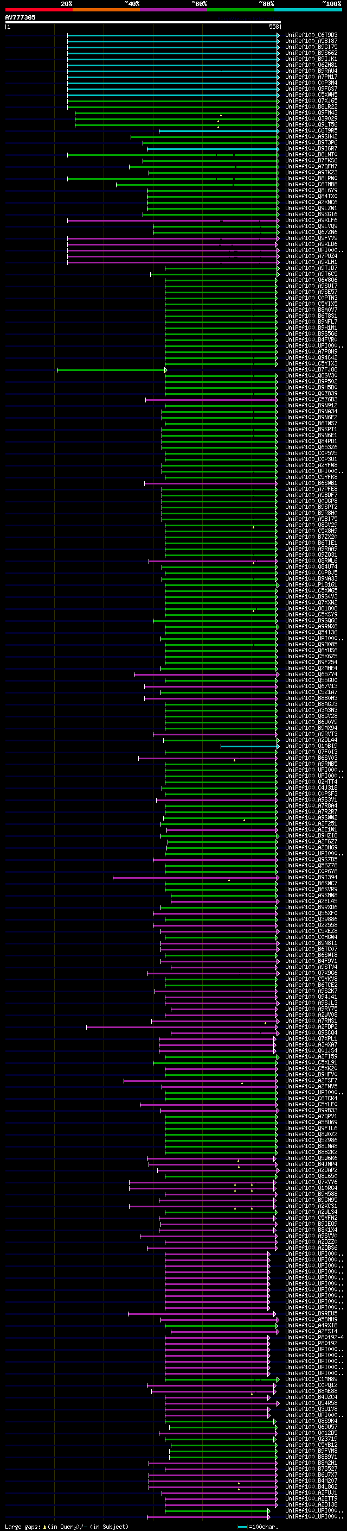Select hit label UniRef100_B7FJ88
Viewport: 347px width, 1531px height.
tap(311, 370)
